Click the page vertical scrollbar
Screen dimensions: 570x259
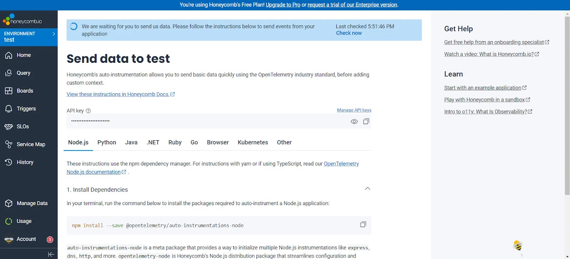(x=567, y=107)
